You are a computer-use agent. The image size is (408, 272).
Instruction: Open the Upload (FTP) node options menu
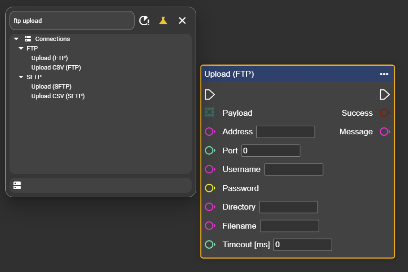384,74
